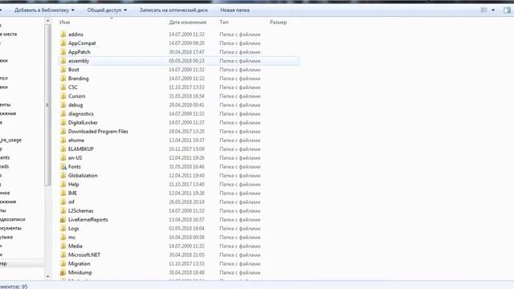Toggle the preview pane icon

[507, 10]
